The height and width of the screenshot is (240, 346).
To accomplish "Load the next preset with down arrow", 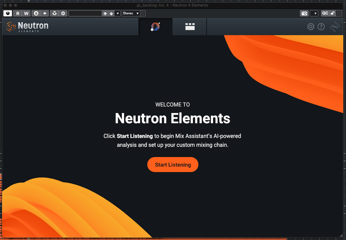I will 111,13.
